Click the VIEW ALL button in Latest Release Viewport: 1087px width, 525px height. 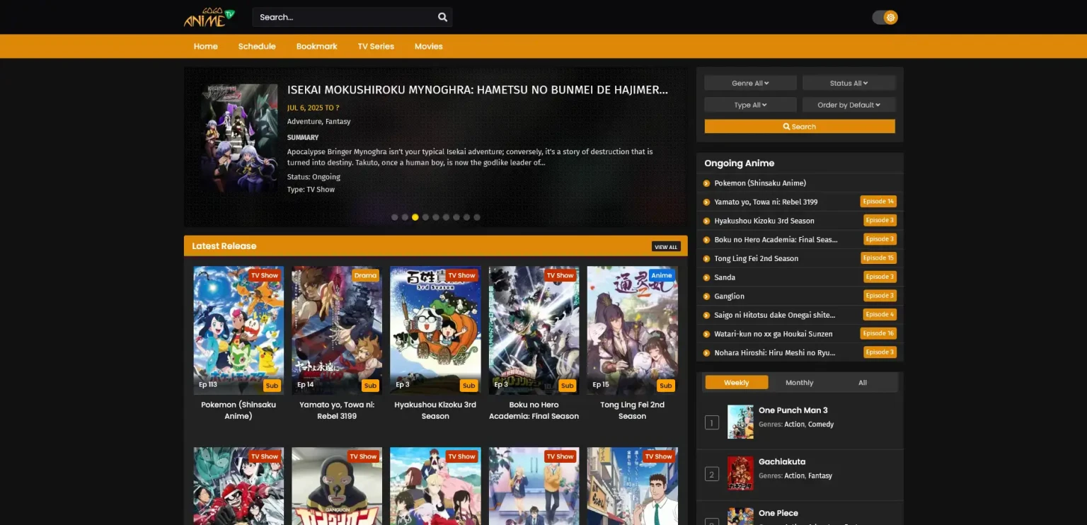click(666, 247)
